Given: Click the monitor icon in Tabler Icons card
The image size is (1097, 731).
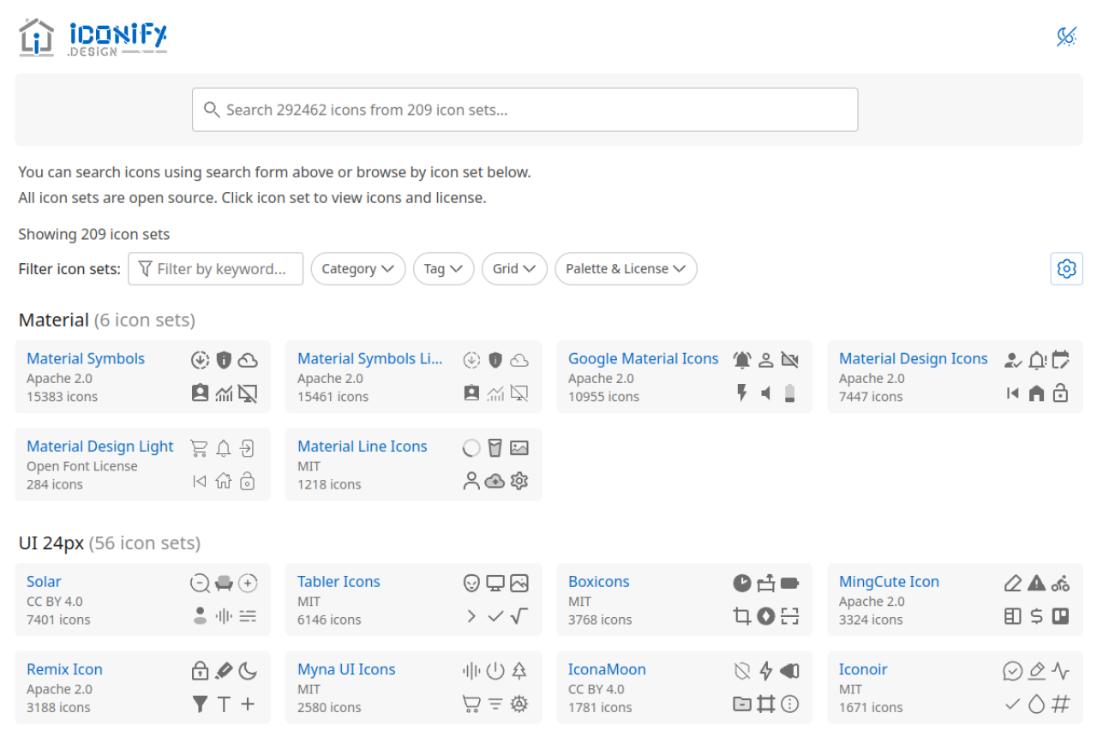Looking at the screenshot, I should (495, 583).
